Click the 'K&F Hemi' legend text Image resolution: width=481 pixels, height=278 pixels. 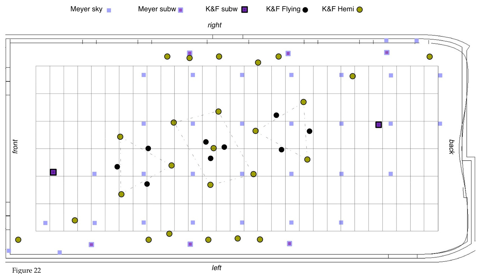(338, 9)
